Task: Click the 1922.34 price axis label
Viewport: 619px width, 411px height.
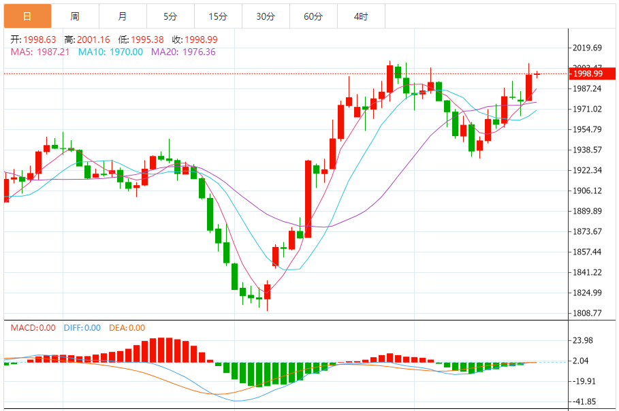Action: (588, 170)
